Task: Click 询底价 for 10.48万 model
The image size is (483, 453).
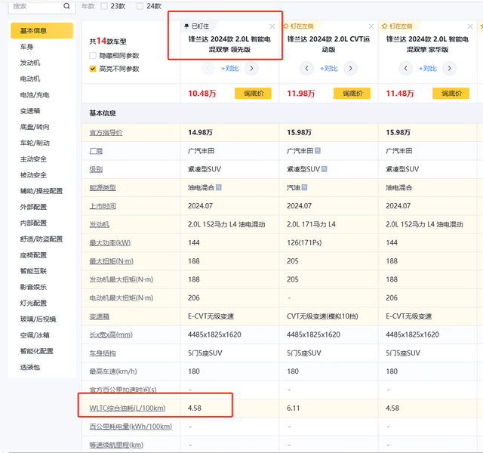Action: pos(253,94)
